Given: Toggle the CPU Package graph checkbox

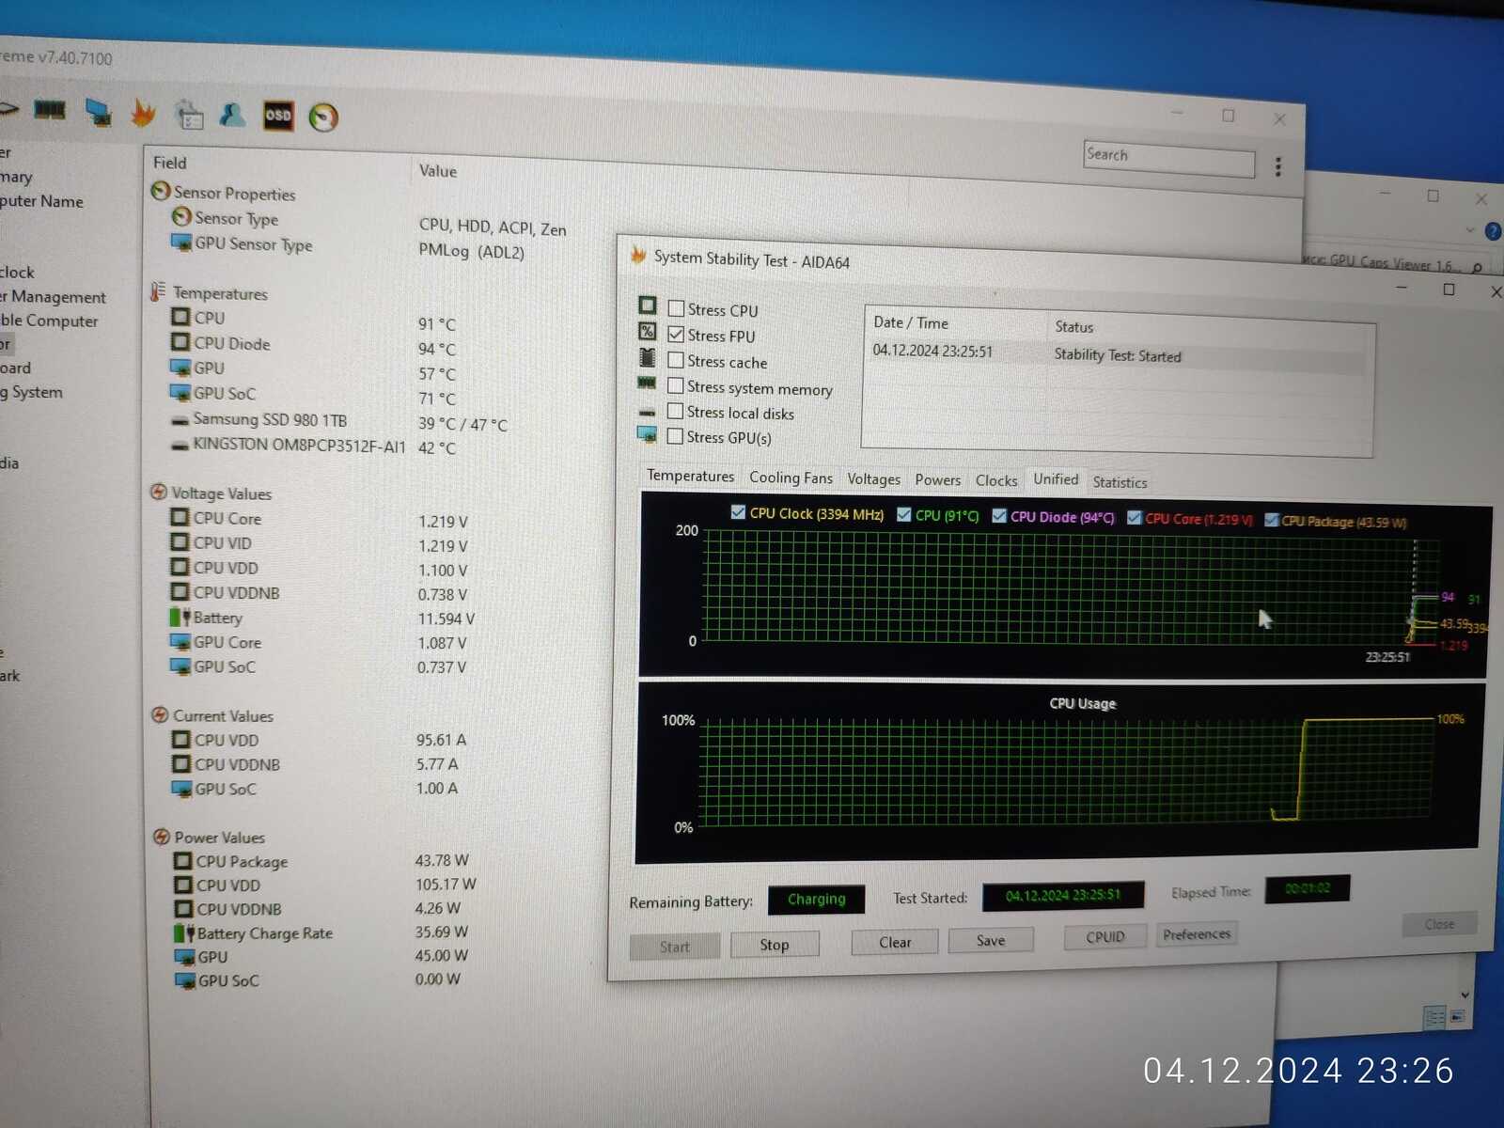Looking at the screenshot, I should 1272,521.
